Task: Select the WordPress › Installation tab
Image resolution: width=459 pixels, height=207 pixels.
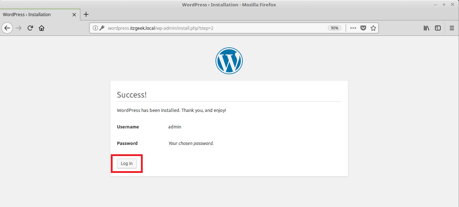Action: pyautogui.click(x=40, y=15)
